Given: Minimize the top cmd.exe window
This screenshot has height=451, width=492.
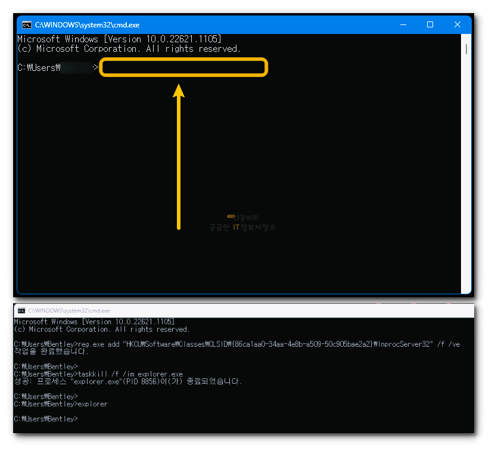Looking at the screenshot, I should 403,24.
